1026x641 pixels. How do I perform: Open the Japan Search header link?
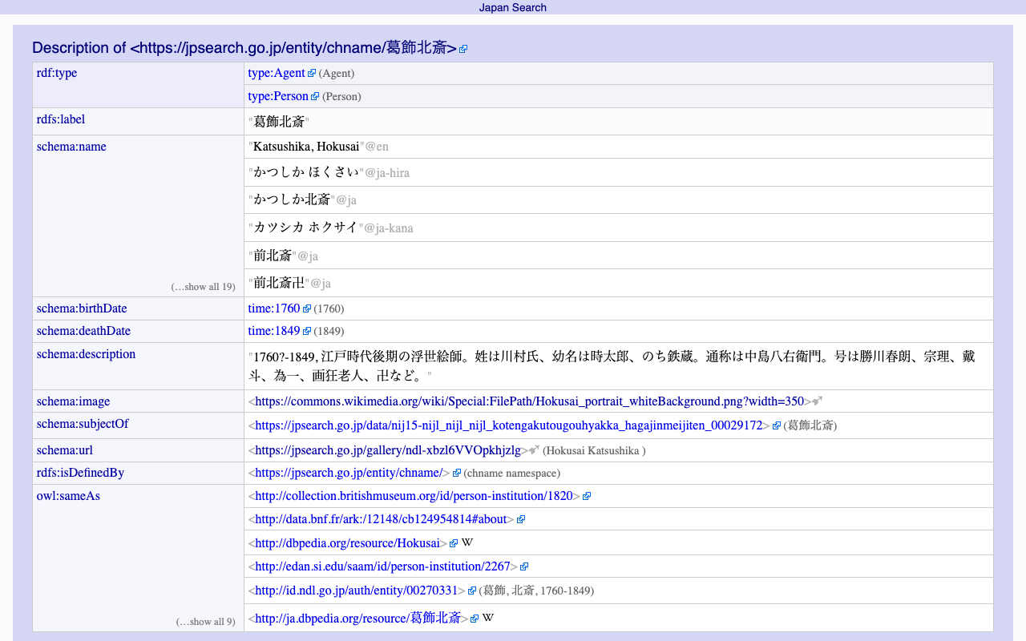(513, 7)
